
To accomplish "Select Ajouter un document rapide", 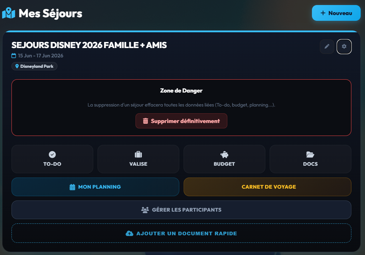I will 181,233.
